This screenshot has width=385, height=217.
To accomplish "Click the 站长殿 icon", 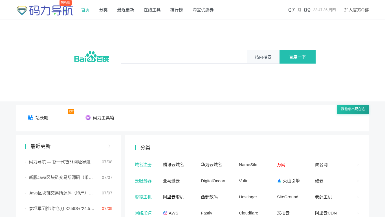I will tap(30, 118).
